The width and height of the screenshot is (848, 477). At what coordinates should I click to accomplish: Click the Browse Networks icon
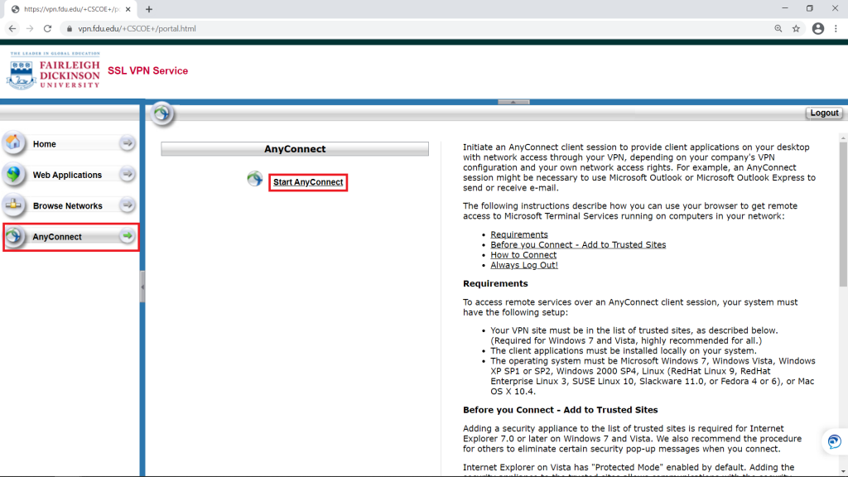[x=13, y=205]
